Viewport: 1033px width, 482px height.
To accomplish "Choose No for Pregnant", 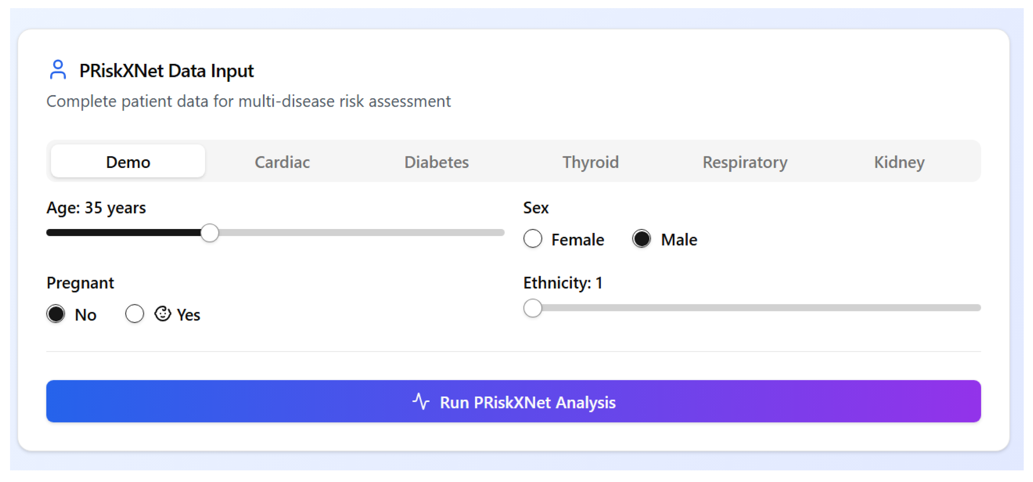I will (56, 314).
